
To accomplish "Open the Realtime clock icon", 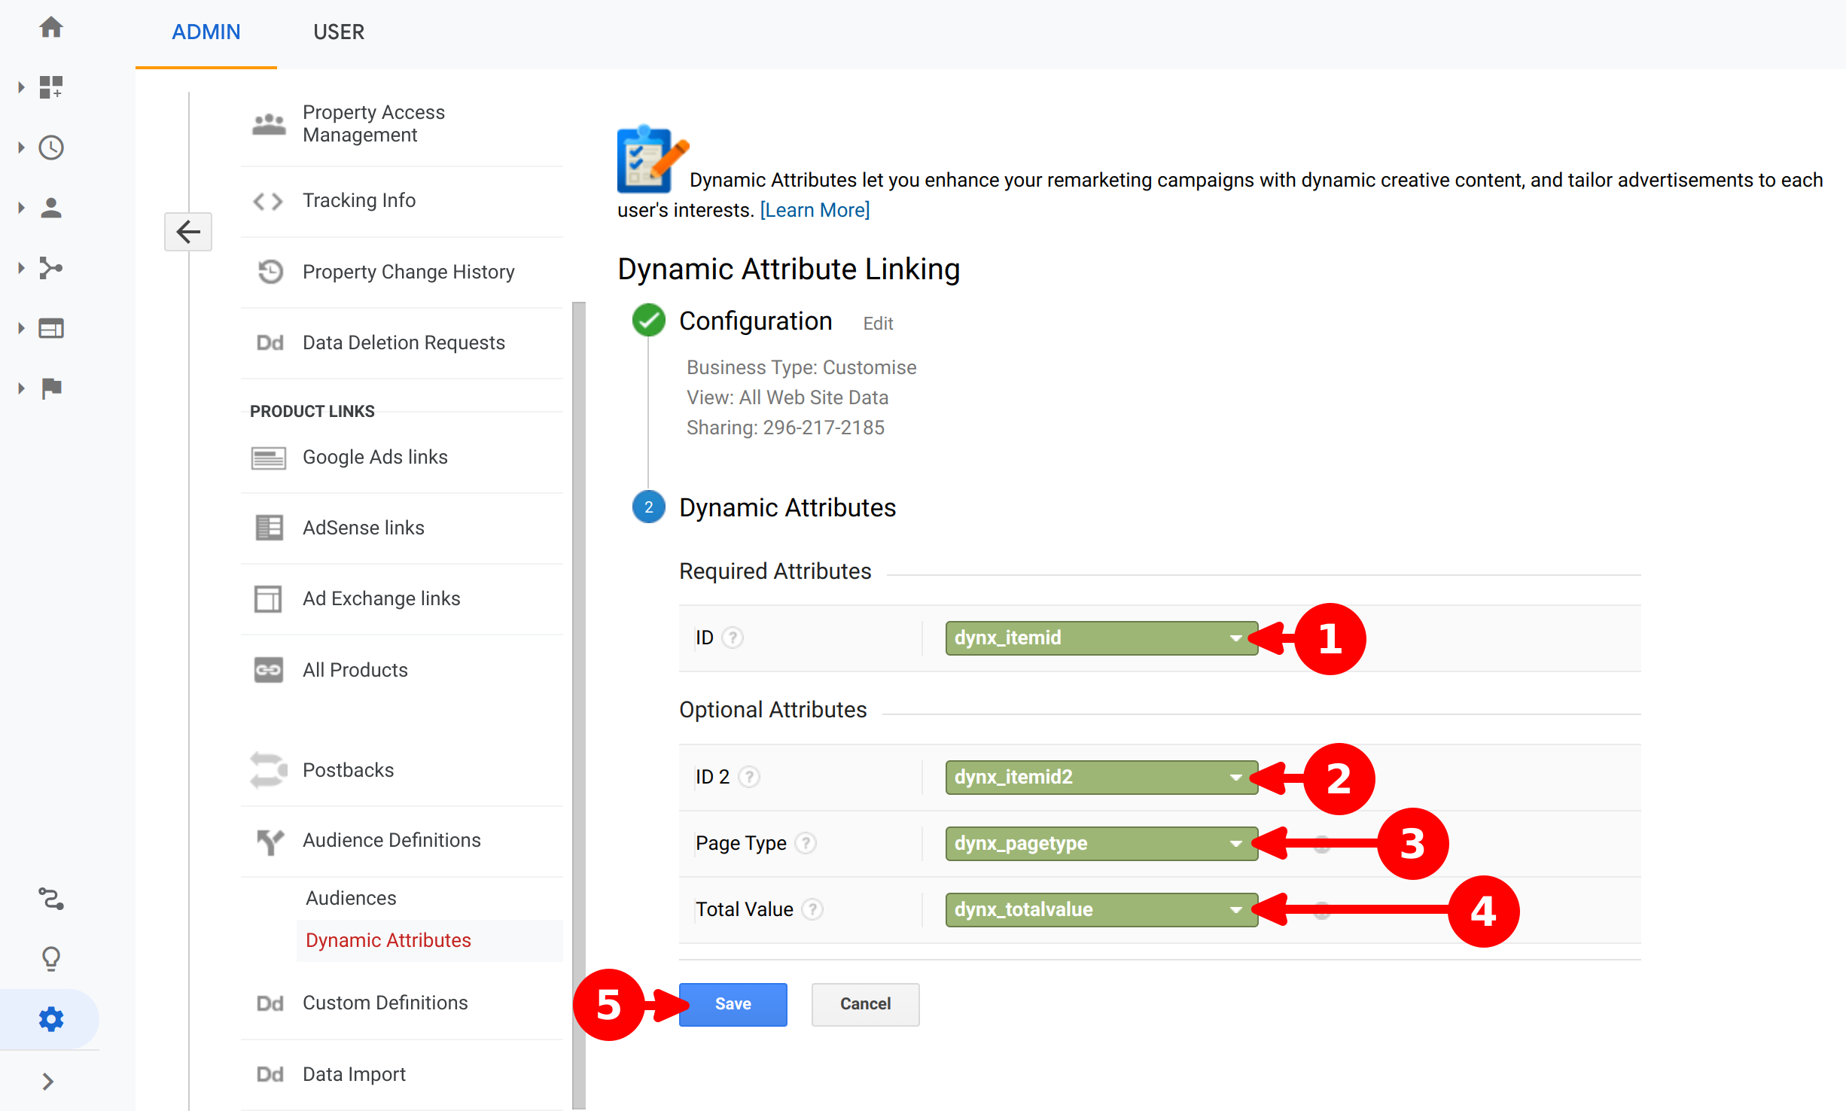I will [51, 148].
